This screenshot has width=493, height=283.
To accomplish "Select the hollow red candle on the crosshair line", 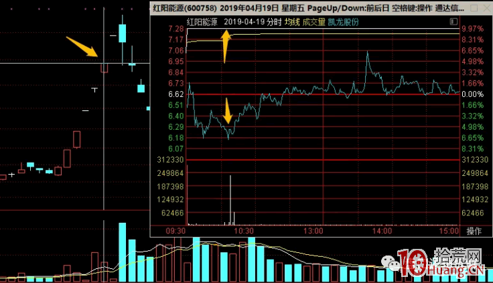I will (x=104, y=68).
